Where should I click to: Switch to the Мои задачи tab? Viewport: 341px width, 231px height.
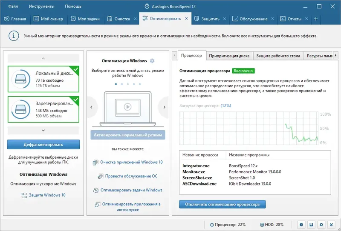85,19
